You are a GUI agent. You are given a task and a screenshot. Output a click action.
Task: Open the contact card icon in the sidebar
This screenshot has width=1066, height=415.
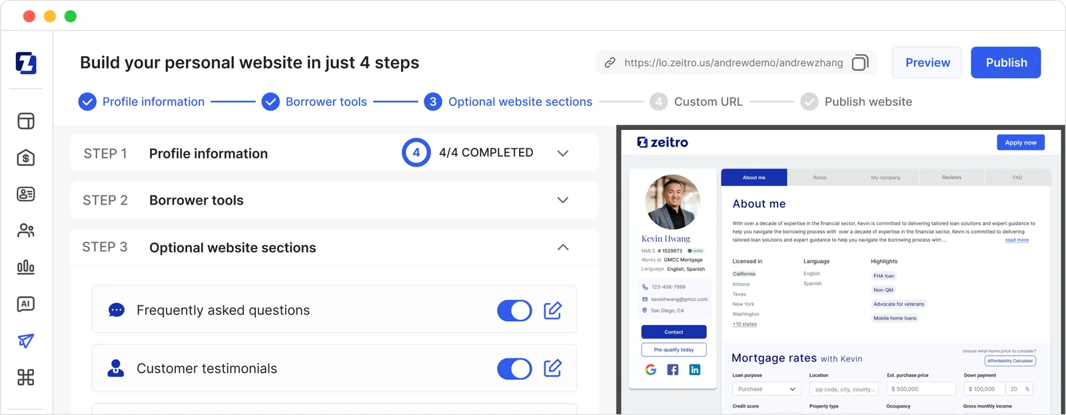25,194
